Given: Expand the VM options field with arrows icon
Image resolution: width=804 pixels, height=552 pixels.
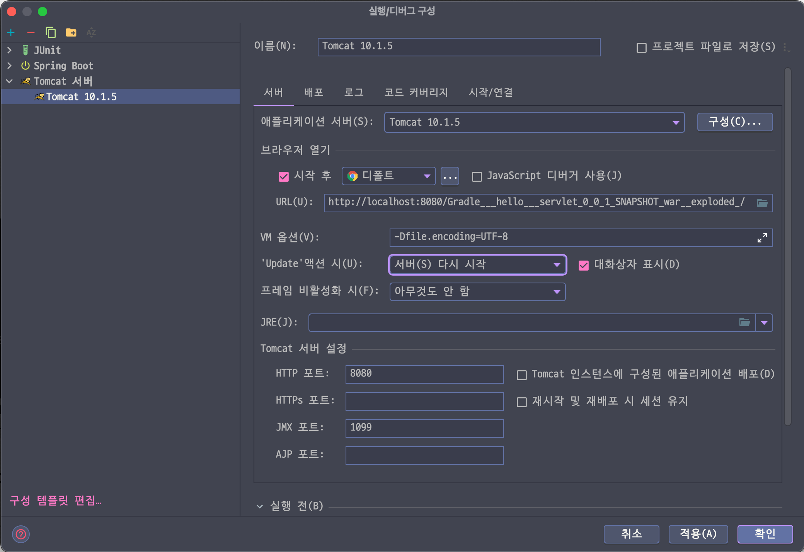Looking at the screenshot, I should (x=762, y=238).
